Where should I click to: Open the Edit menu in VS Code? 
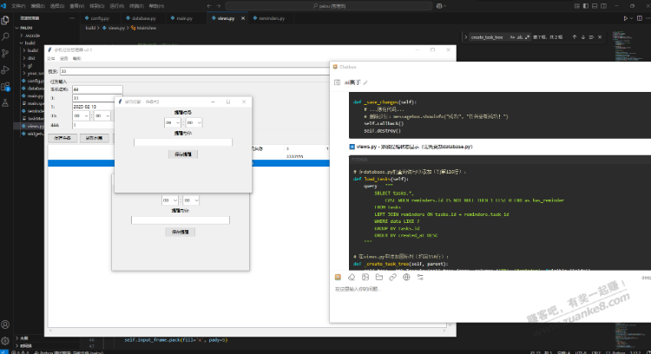[x=37, y=6]
